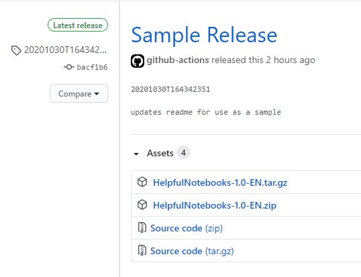This screenshot has height=277, width=361.
Task: Click zip file icon beside Source code (zip)
Action: (142, 227)
